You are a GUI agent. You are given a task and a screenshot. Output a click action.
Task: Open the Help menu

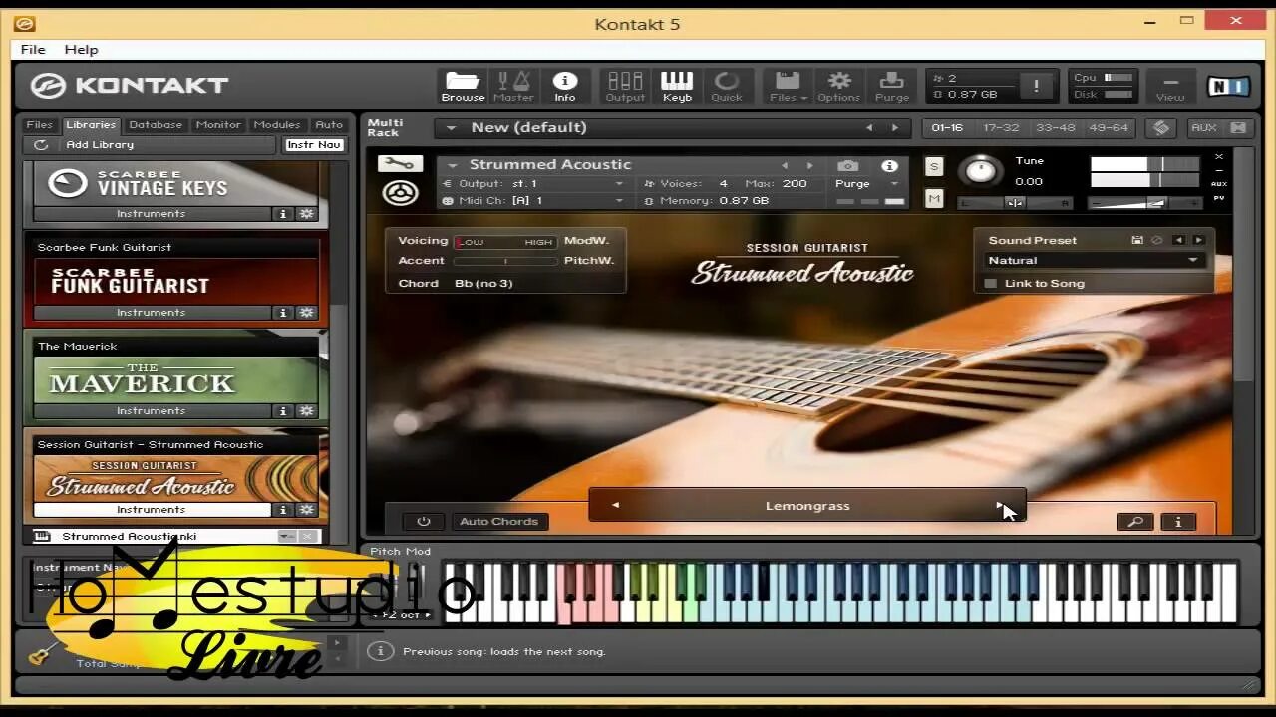[82, 50]
